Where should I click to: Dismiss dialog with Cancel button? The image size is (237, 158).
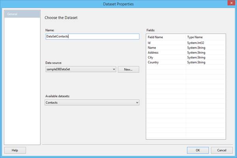coord(222,150)
